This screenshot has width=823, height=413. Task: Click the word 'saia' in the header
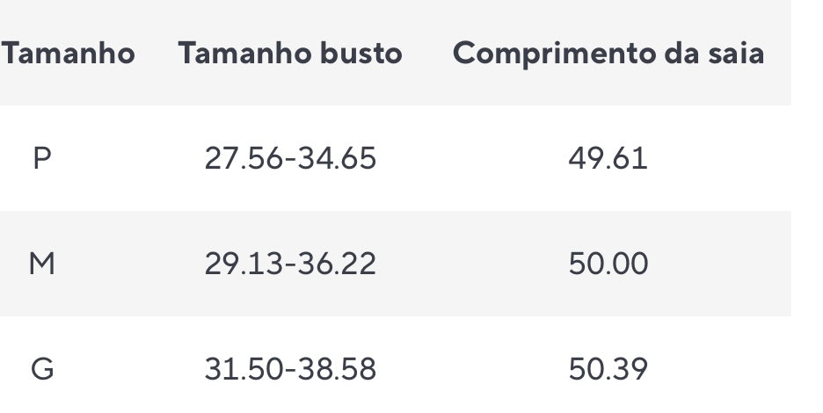[735, 54]
